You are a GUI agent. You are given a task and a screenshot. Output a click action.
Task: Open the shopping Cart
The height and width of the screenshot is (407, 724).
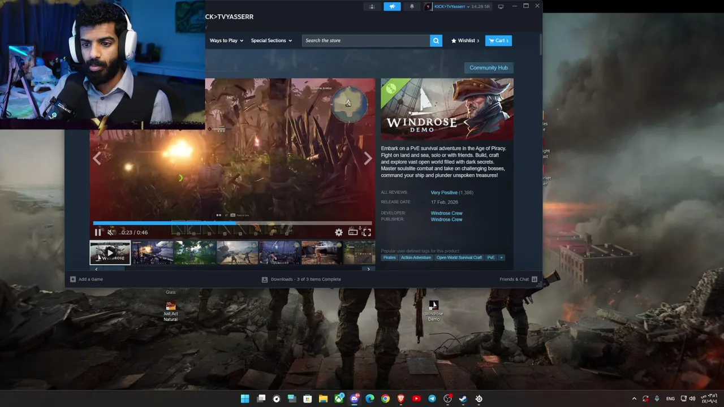click(x=498, y=41)
